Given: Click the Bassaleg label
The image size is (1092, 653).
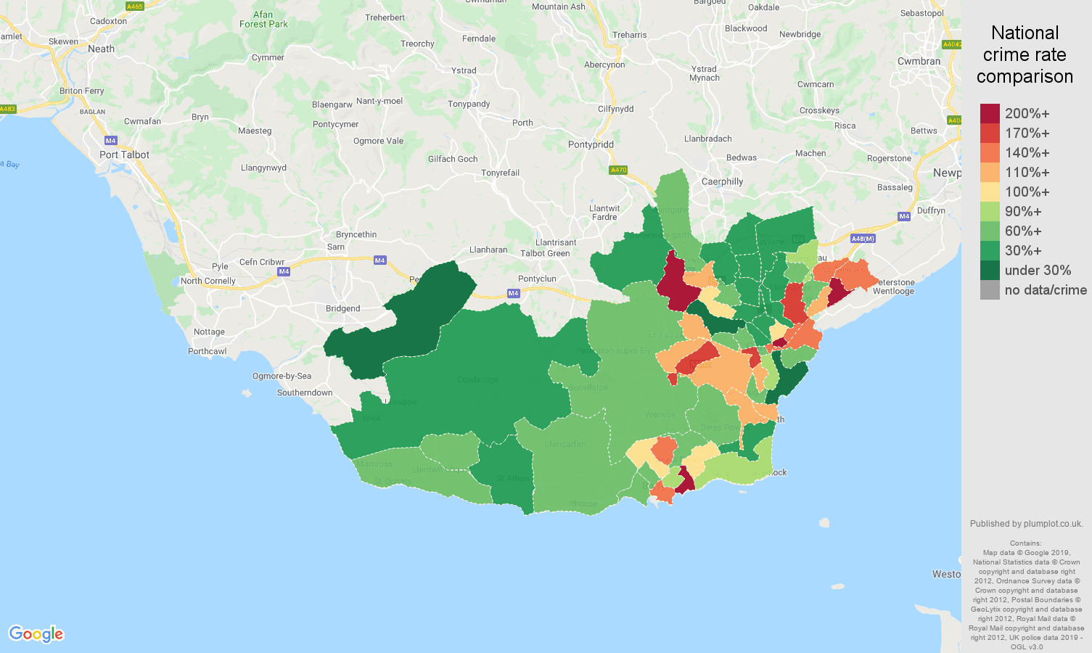Looking at the screenshot, I should point(895,187).
